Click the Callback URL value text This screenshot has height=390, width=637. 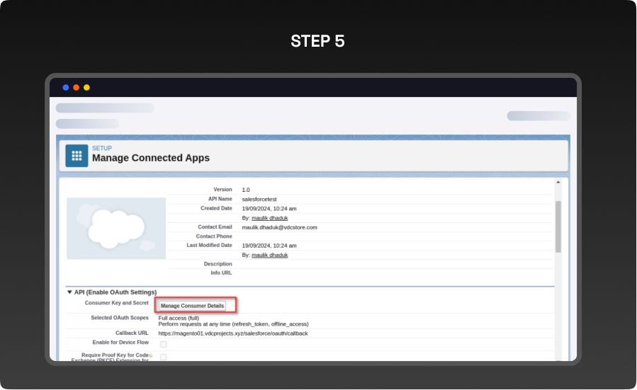click(232, 333)
